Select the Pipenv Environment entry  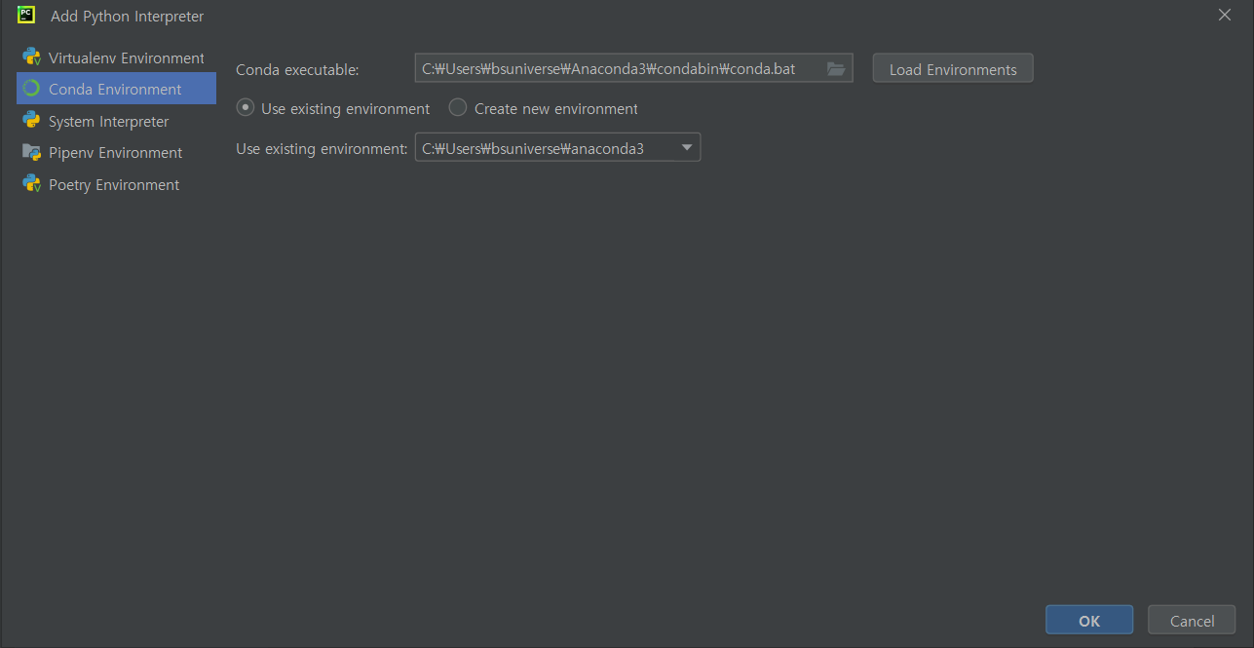click(116, 152)
